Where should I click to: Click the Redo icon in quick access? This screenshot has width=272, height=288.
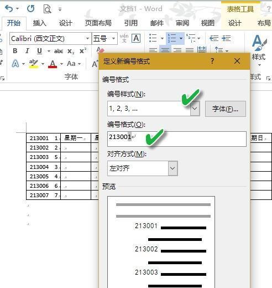(x=30, y=9)
